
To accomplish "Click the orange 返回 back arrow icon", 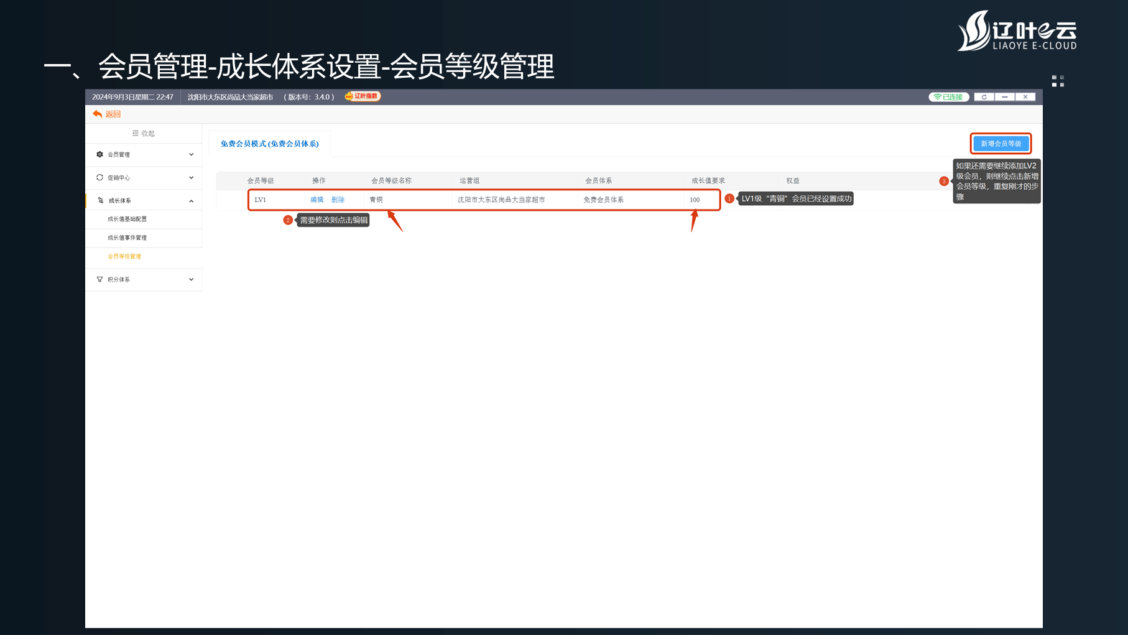I will (x=97, y=114).
